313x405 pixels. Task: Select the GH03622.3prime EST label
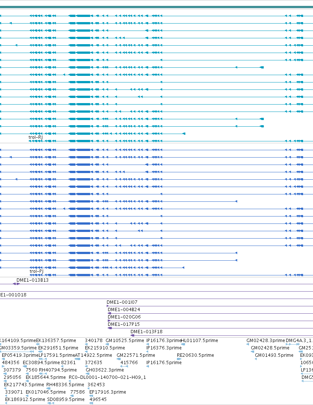[105, 370]
